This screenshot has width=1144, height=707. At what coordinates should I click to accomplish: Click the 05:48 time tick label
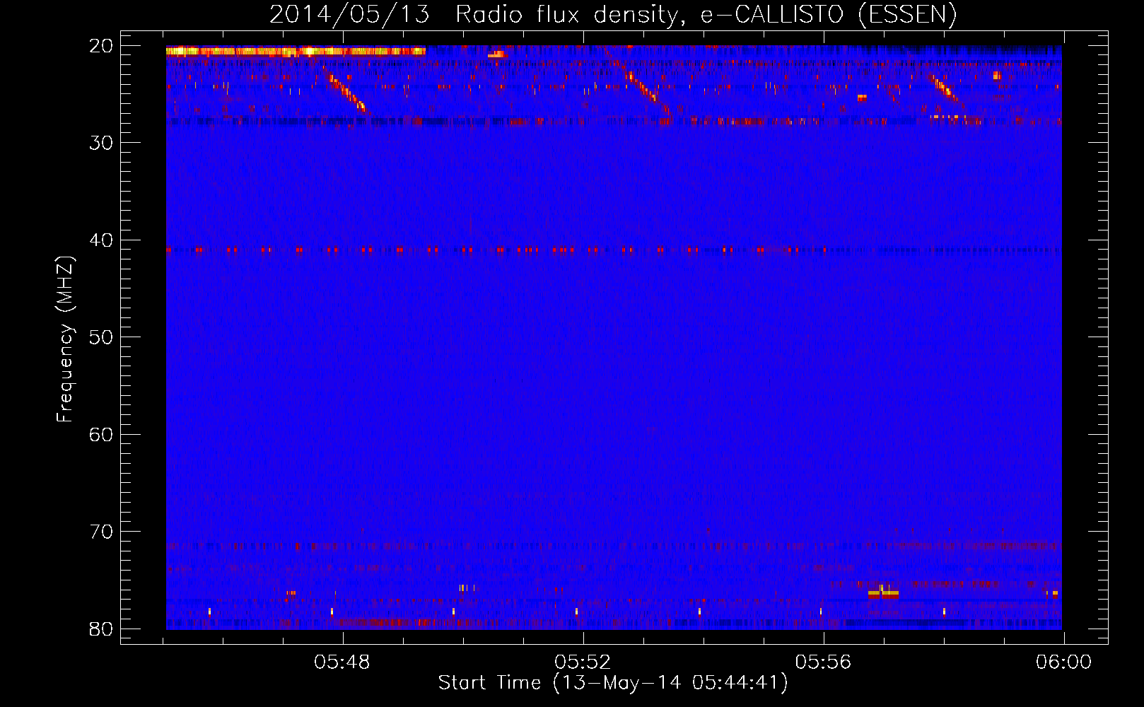click(x=342, y=662)
